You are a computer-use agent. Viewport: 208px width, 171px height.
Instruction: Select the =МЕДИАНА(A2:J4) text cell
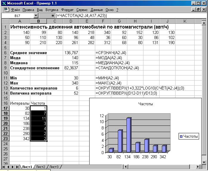pyautogui.click(x=112, y=63)
